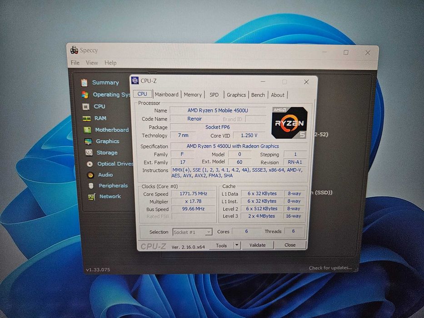Viewport: 424px width, 318px height.
Task: Click the Motherboard icon in Speccy sidebar
Action: click(87, 130)
